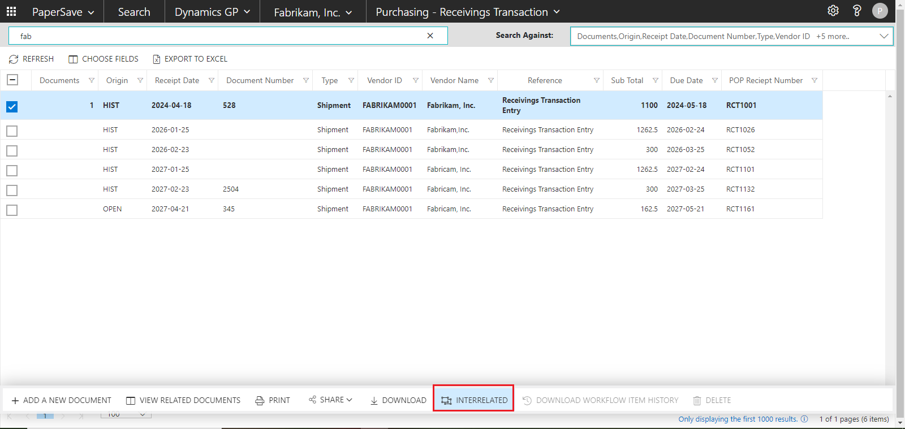Expand the Search Against fields dropdown
Viewport: 905px width, 429px height.
tap(884, 36)
